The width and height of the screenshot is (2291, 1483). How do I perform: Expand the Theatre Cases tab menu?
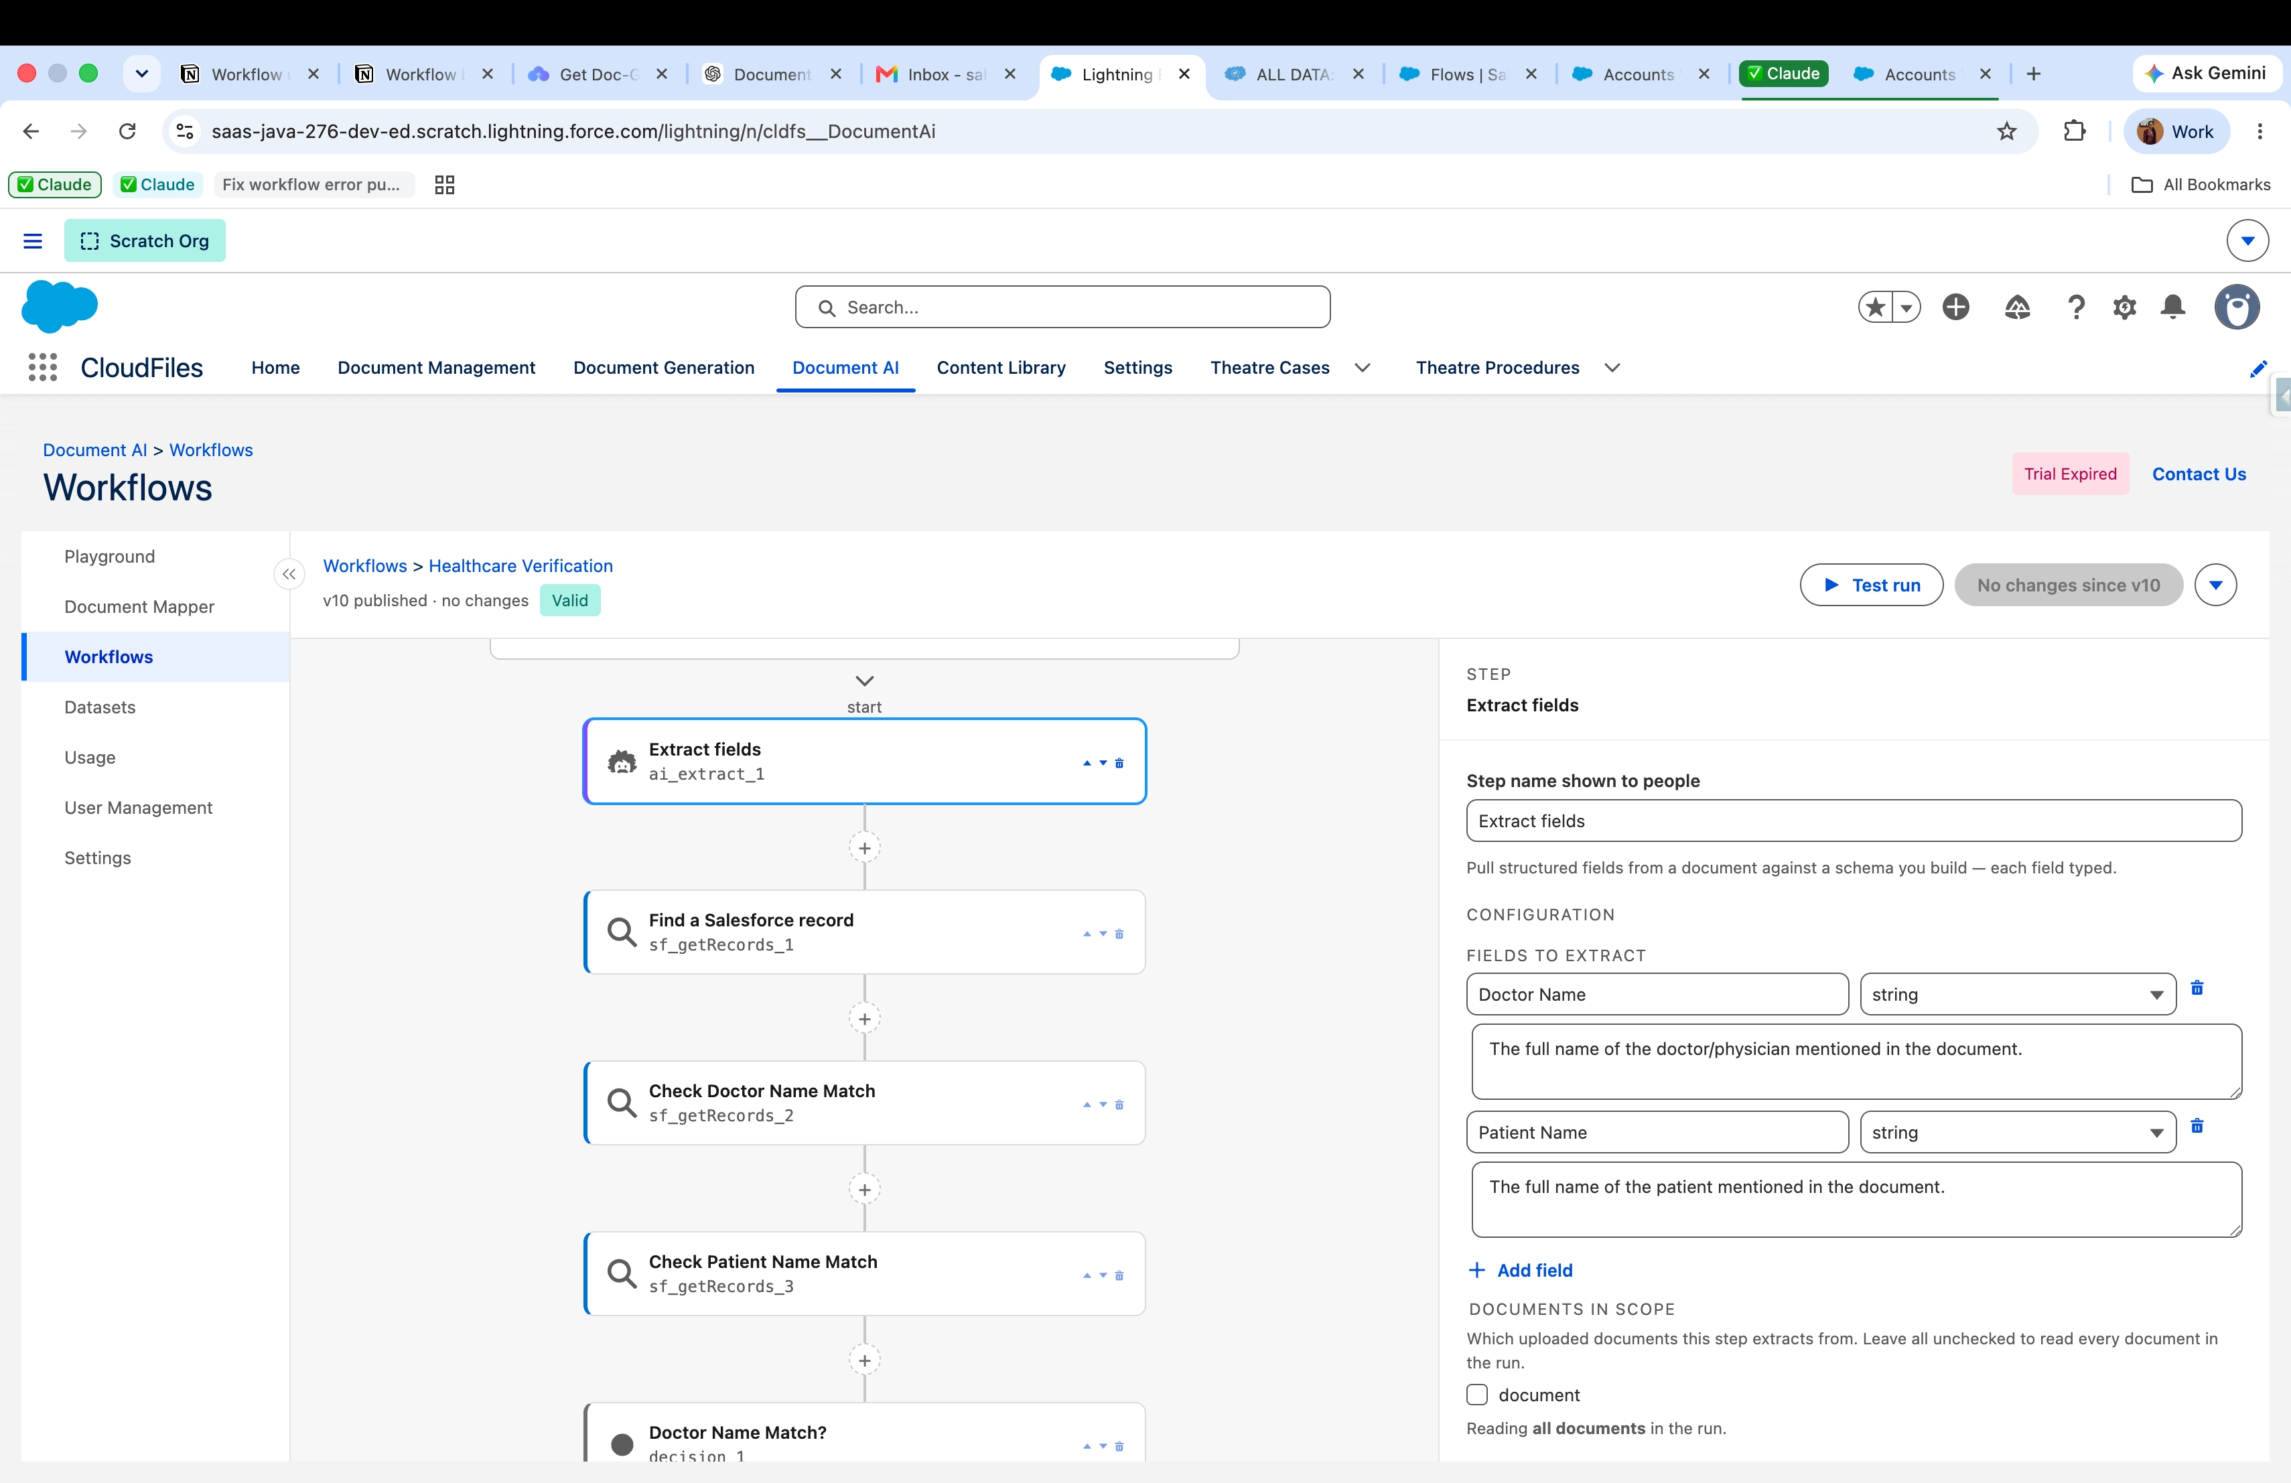tap(1362, 368)
